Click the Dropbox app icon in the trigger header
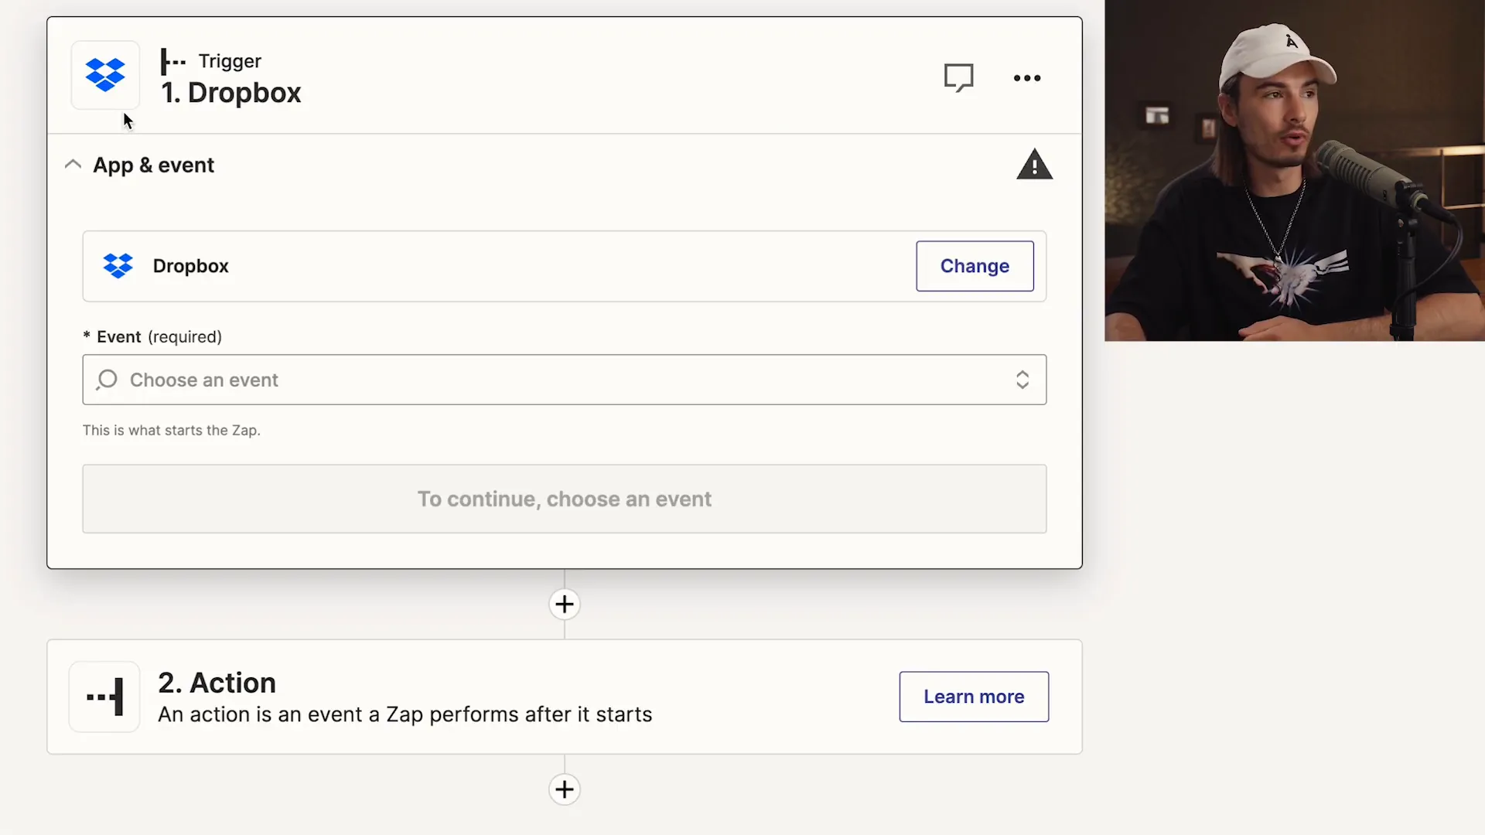 [105, 75]
